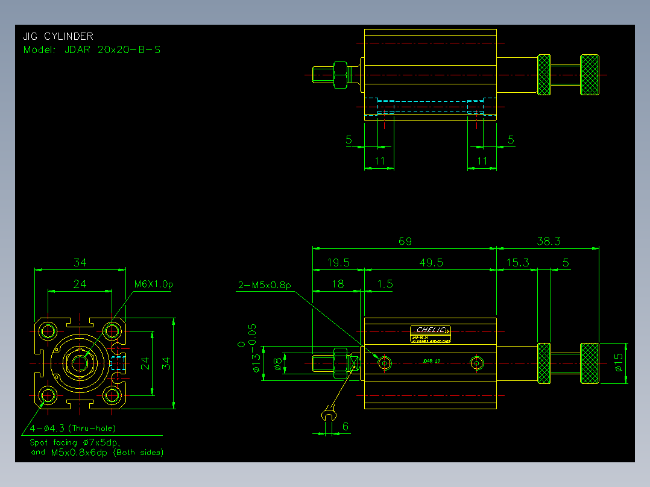The height and width of the screenshot is (487, 650).
Task: Click the 19.5 dimension text
Action: [338, 263]
